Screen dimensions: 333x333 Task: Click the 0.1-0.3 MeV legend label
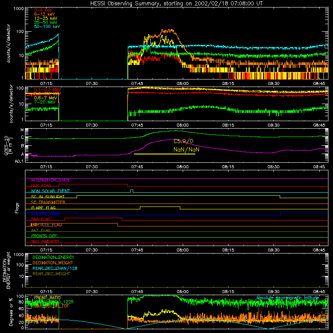47,89
